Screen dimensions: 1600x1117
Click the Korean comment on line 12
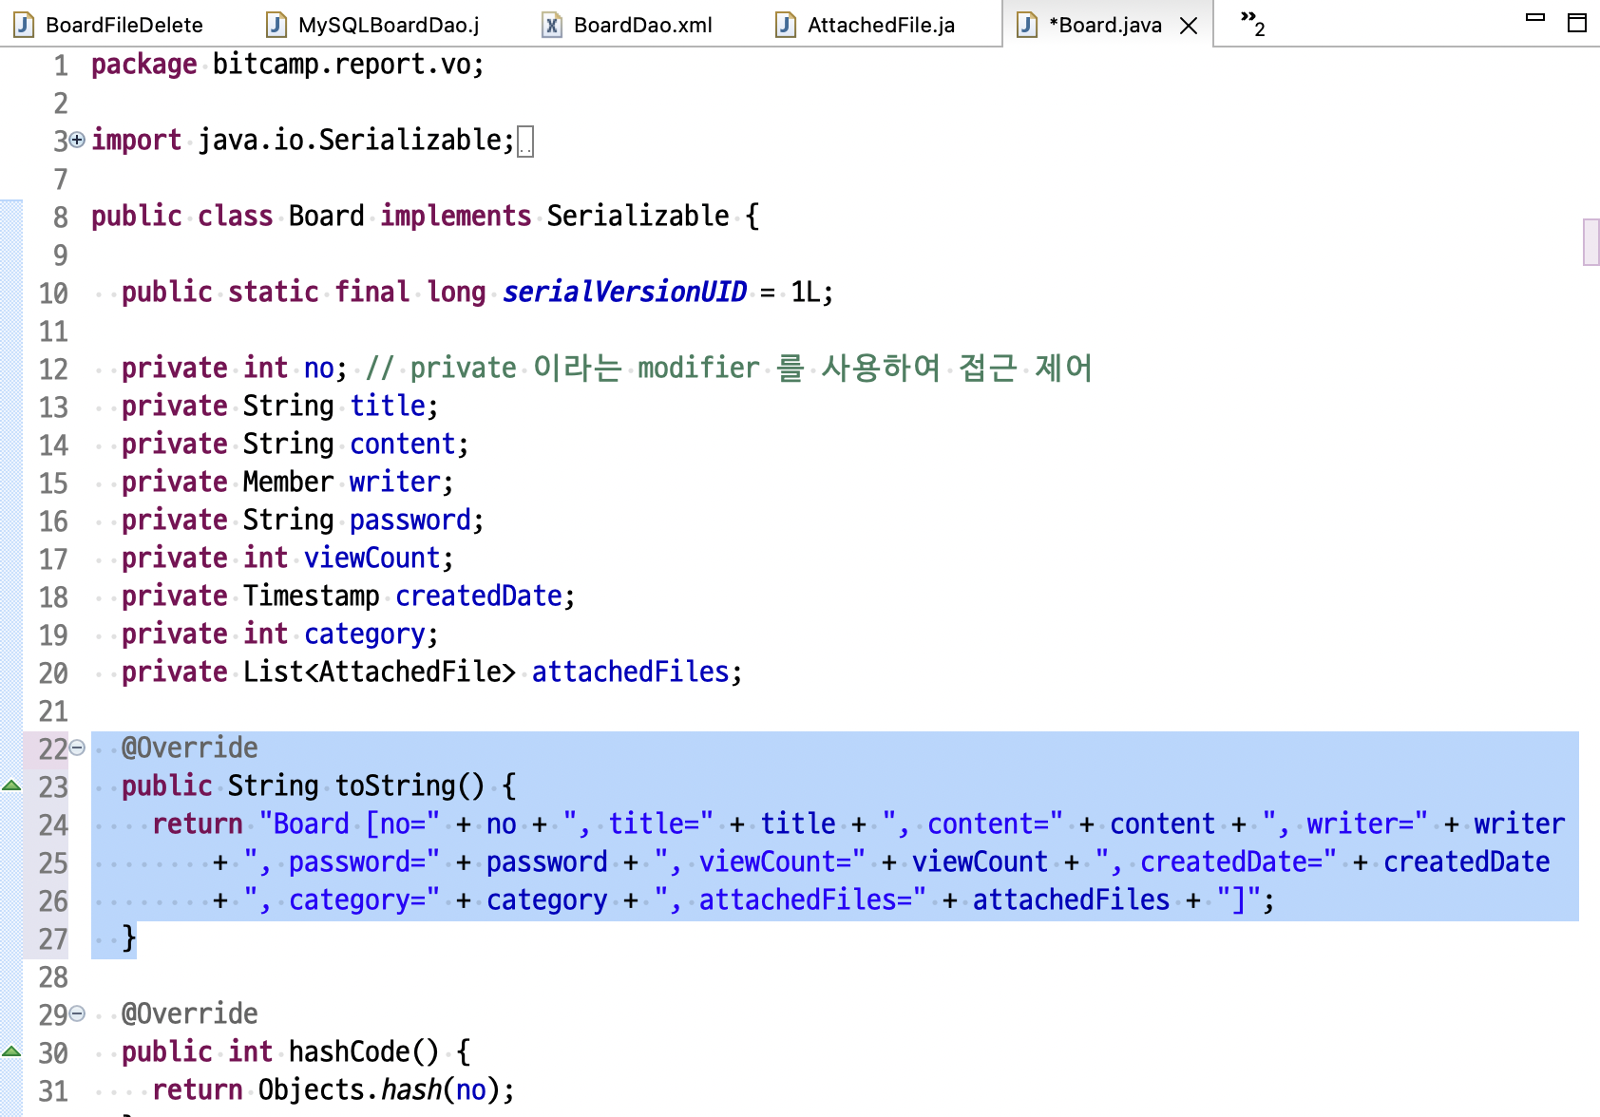[729, 368]
